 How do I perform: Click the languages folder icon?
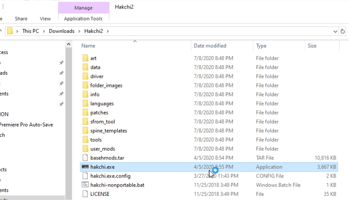[x=85, y=103]
